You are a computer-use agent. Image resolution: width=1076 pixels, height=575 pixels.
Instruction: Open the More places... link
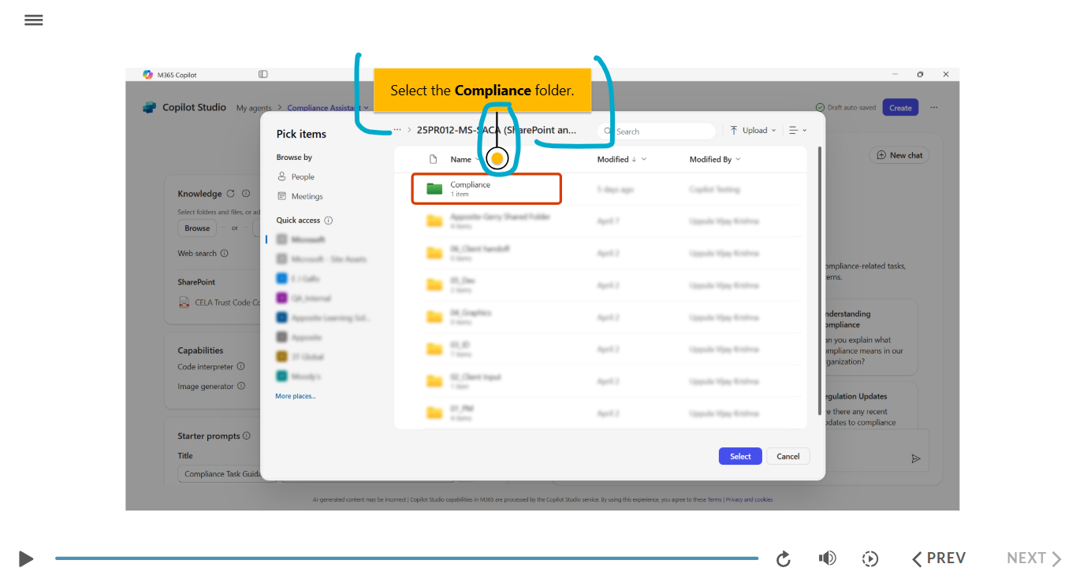click(x=296, y=396)
